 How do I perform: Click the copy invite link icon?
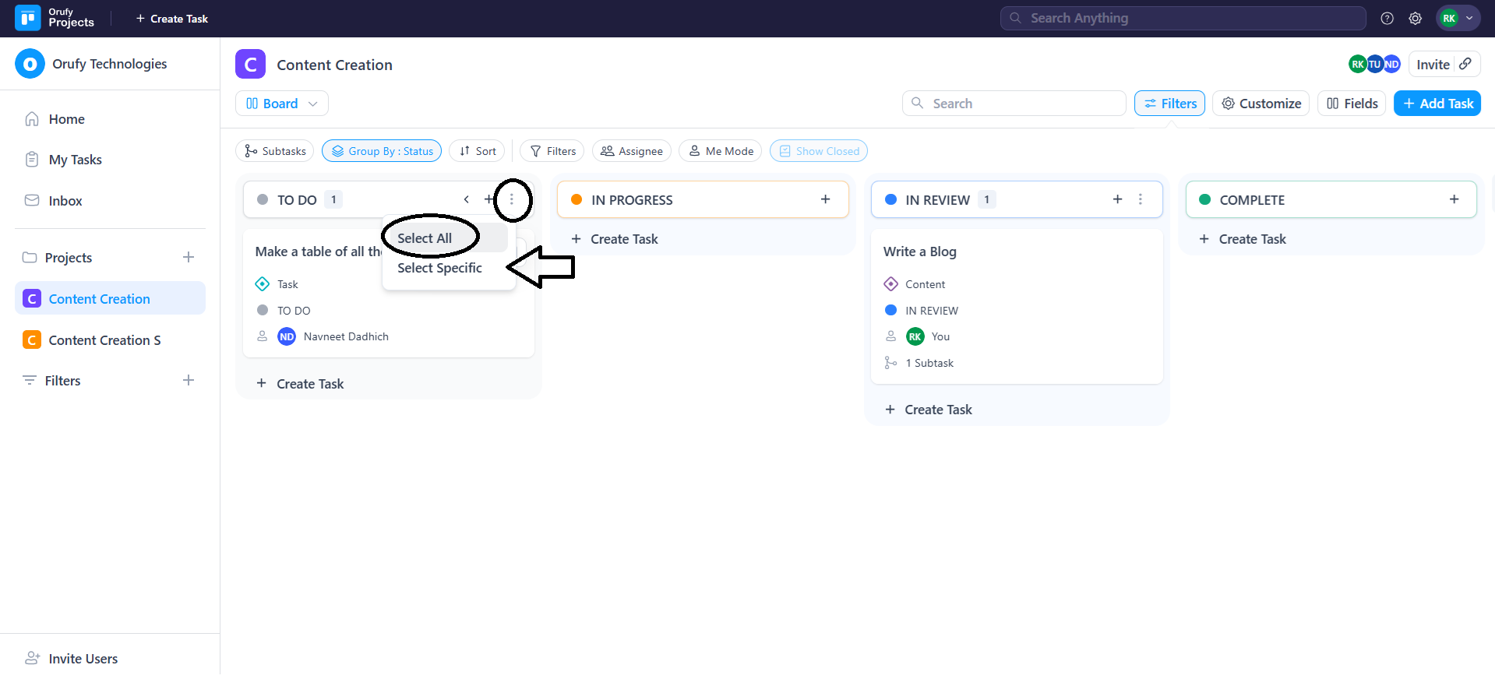[x=1465, y=64]
